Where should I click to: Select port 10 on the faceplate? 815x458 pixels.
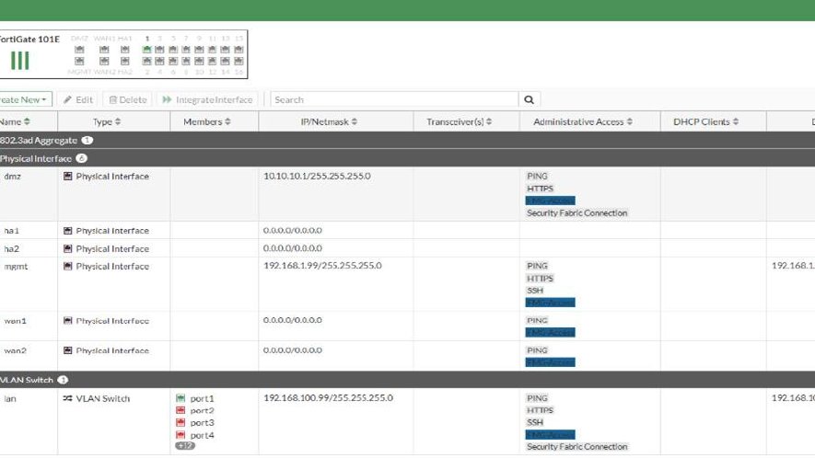(199, 62)
